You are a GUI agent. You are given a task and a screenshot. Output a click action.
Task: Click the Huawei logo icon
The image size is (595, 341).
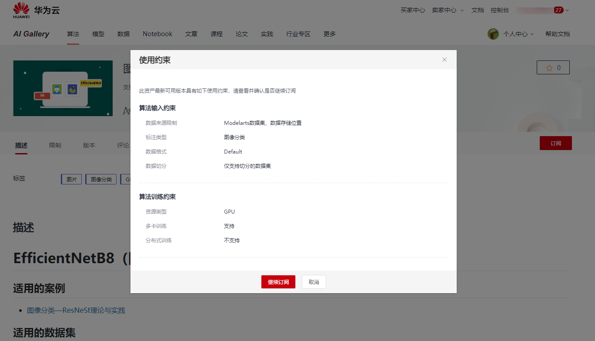pos(21,10)
